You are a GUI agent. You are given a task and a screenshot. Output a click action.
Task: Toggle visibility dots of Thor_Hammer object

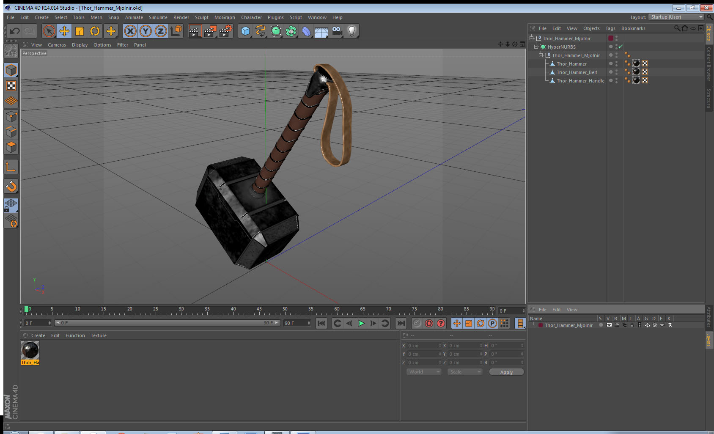coord(616,63)
